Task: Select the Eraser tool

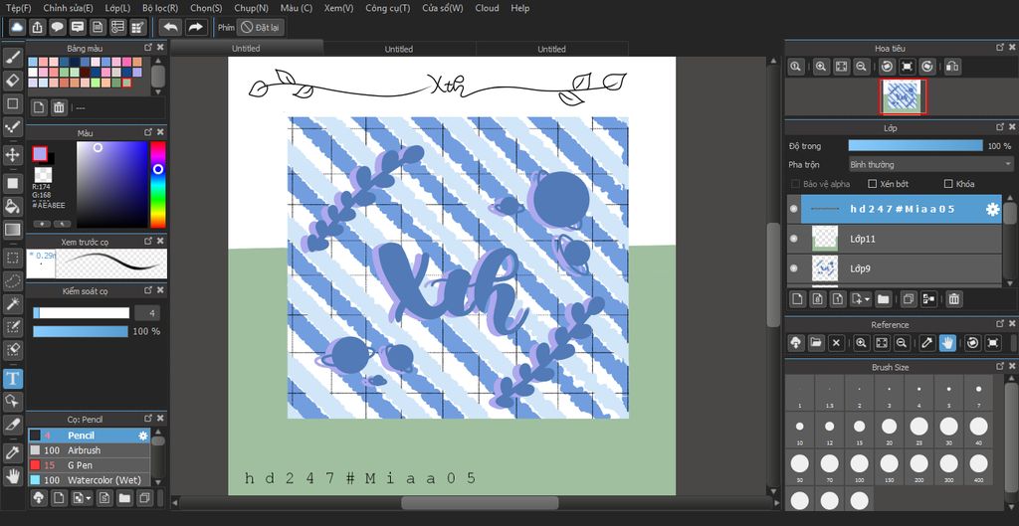Action: tap(12, 81)
